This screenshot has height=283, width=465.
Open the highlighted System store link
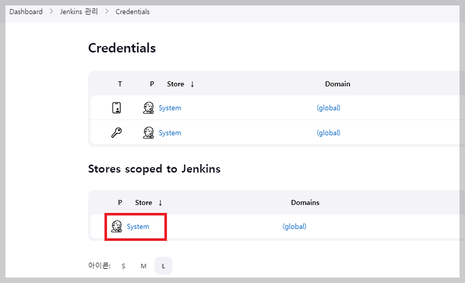pyautogui.click(x=138, y=226)
